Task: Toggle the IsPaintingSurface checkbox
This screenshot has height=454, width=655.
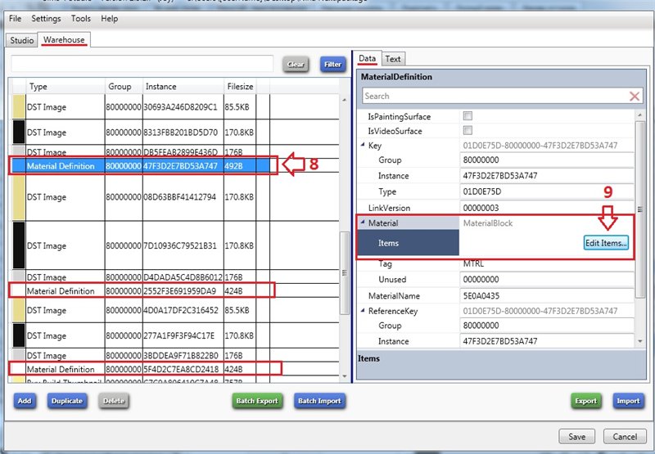Action: (x=468, y=116)
